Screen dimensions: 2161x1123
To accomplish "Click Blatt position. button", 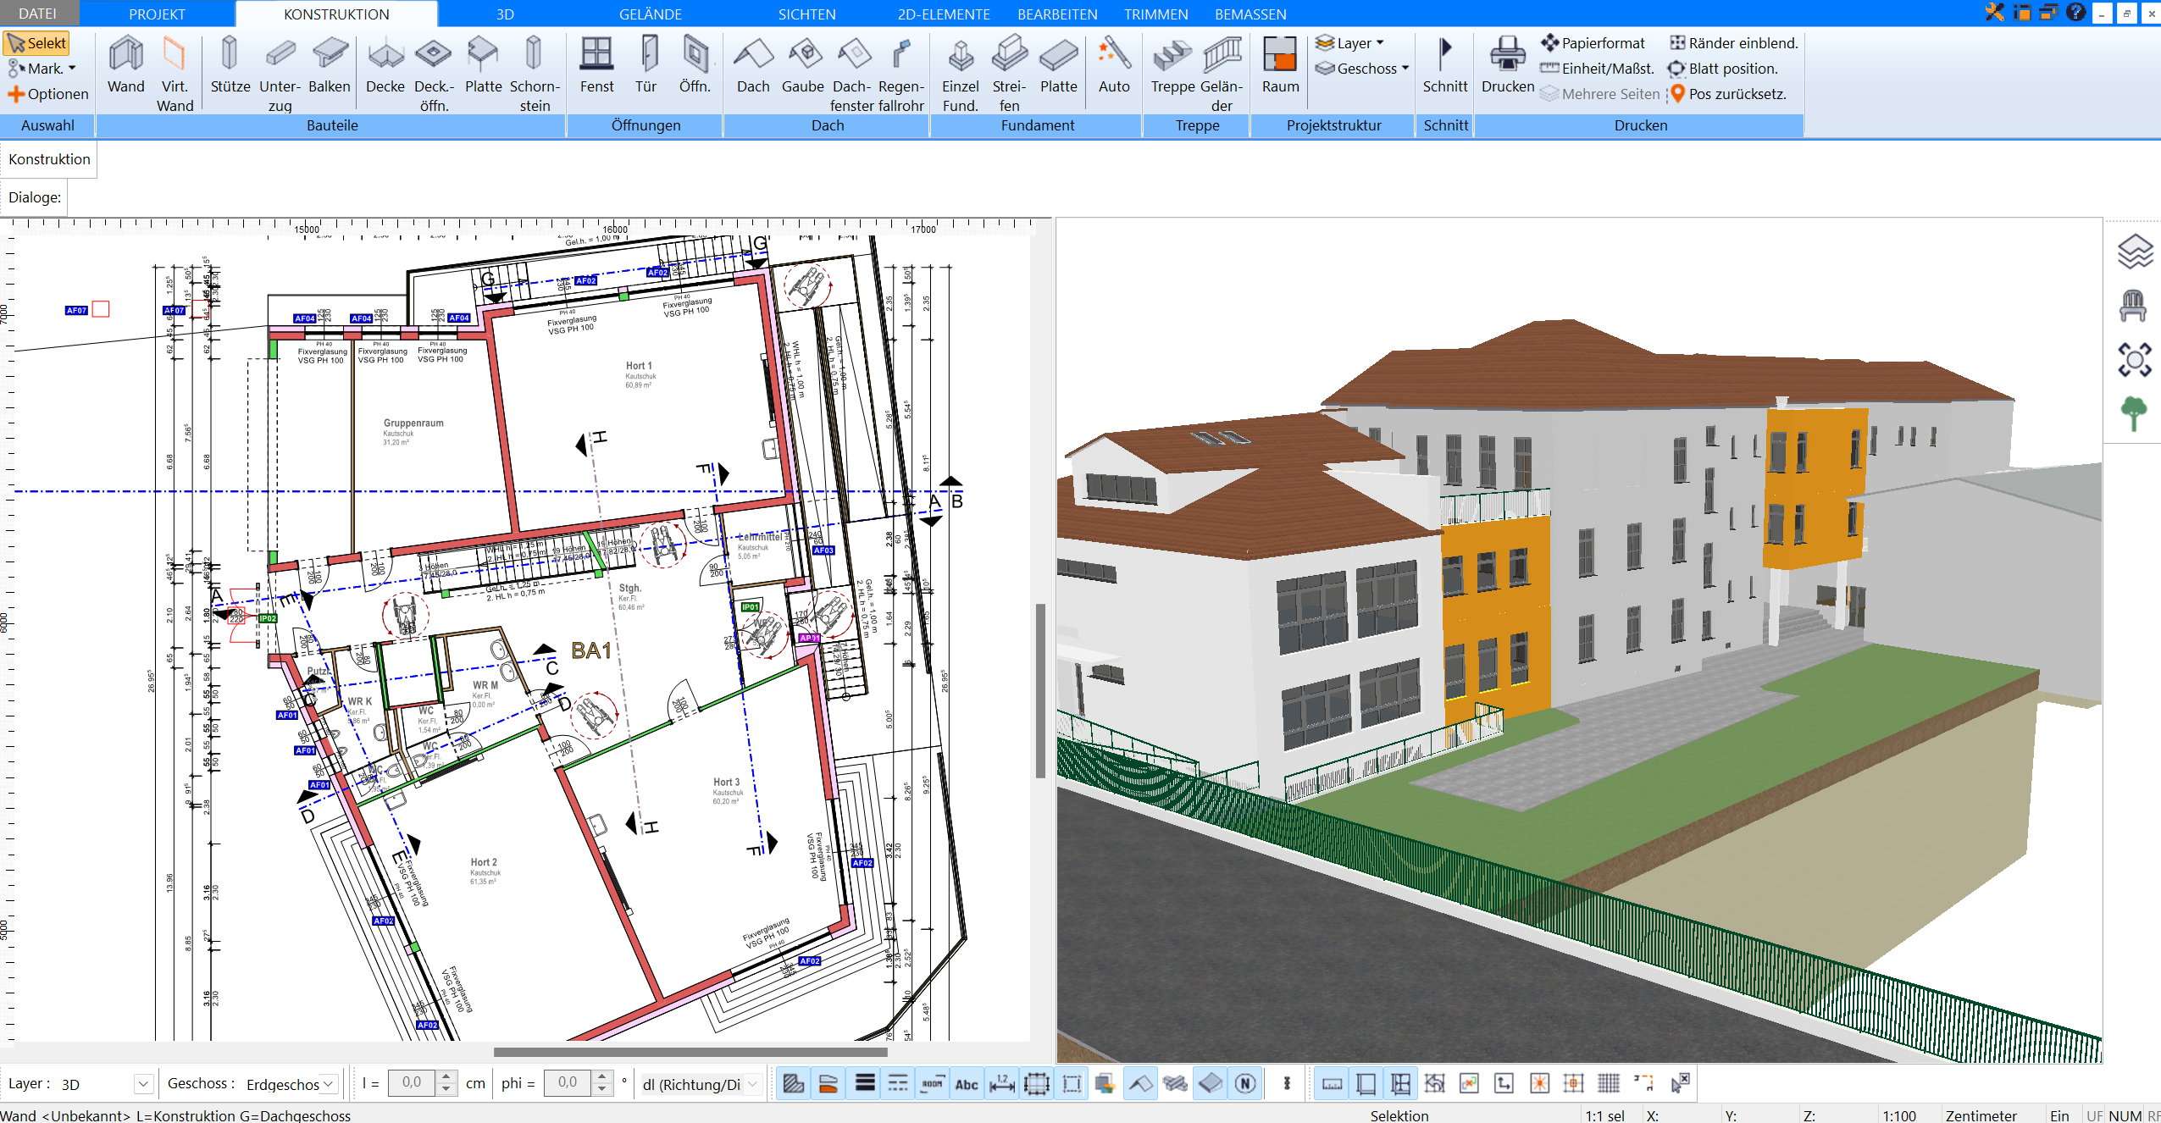I will pyautogui.click(x=1723, y=68).
